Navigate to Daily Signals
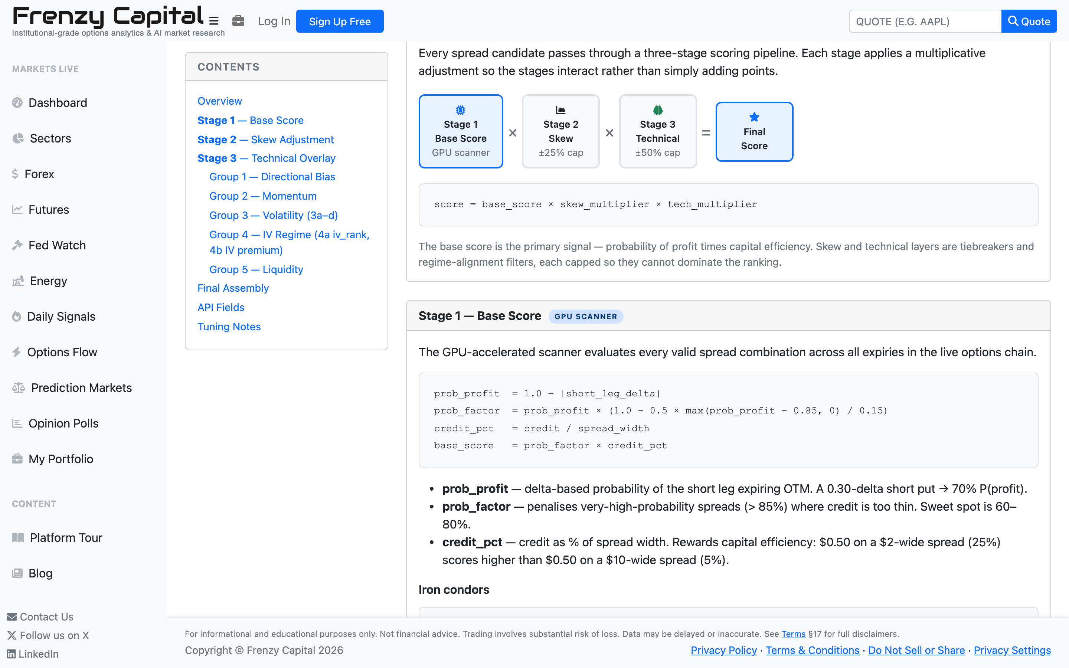Screen dimensions: 1069x668 point(61,316)
